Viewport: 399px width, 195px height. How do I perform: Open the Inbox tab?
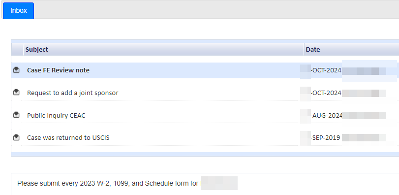18,11
